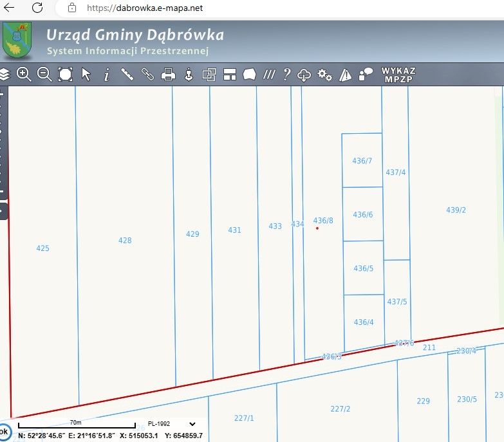Zoom to full map extent

pos(65,74)
